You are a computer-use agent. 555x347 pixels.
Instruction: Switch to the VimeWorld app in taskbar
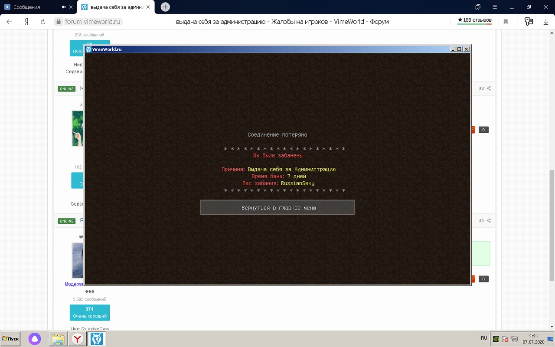point(97,339)
